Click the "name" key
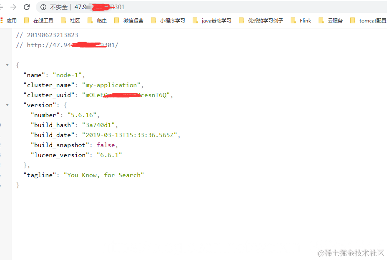The height and width of the screenshot is (260, 387). [x=34, y=75]
